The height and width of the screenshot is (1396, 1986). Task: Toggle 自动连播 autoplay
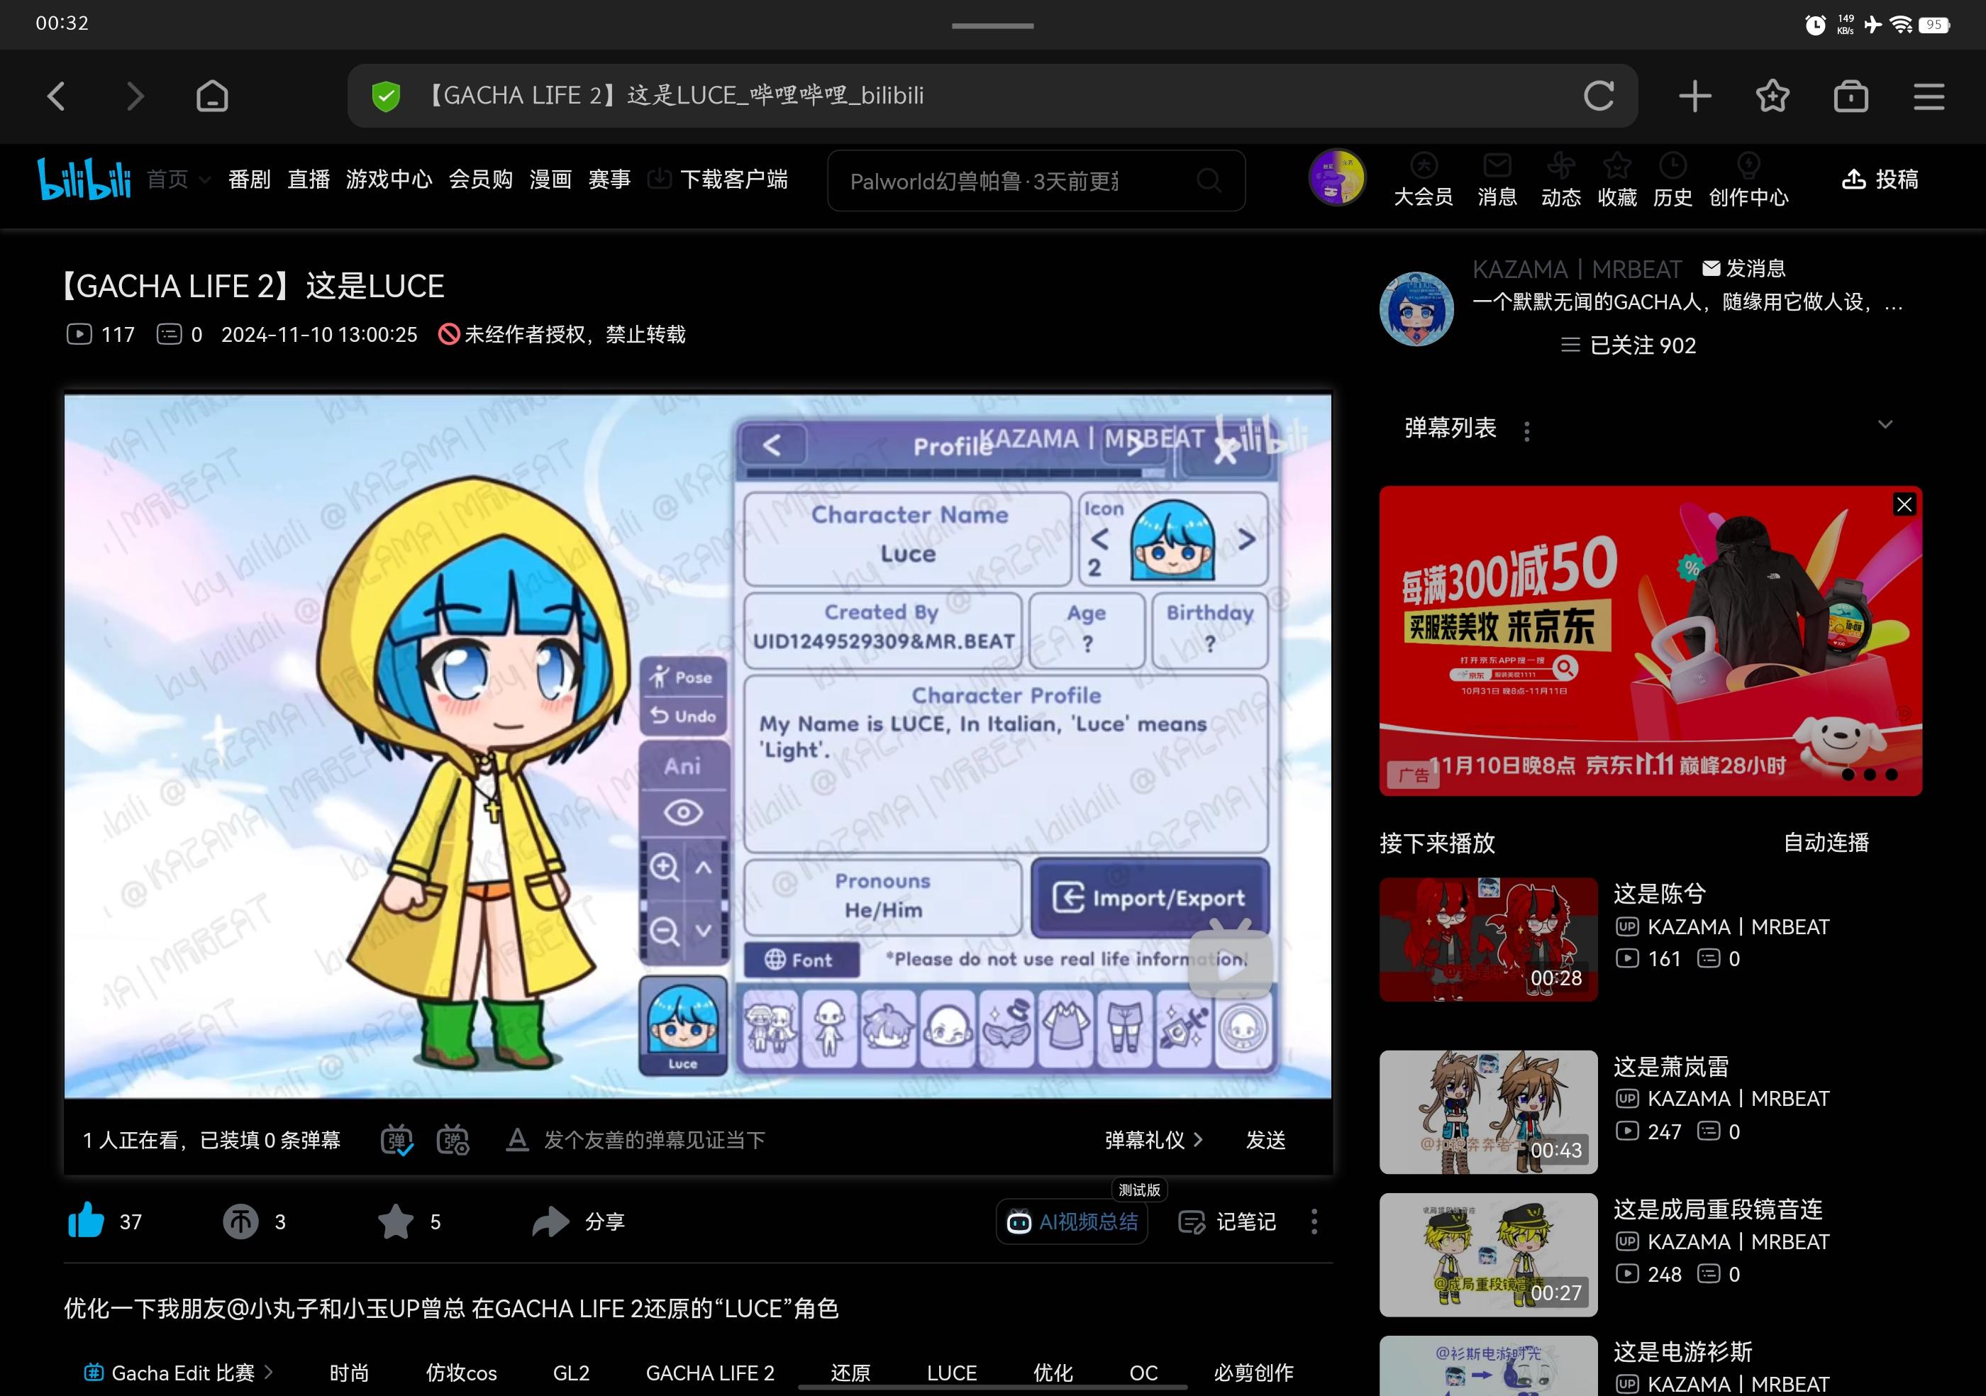pyautogui.click(x=1826, y=843)
